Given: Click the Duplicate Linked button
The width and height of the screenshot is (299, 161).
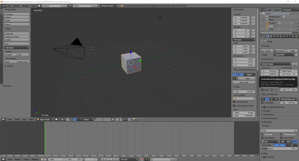Looking at the screenshot, I should tap(17, 37).
